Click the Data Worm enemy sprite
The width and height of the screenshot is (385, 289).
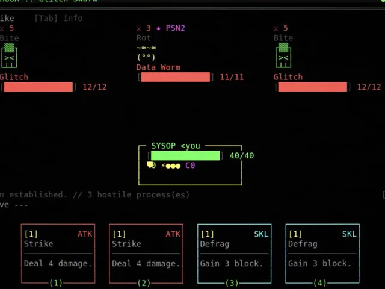[x=146, y=53]
